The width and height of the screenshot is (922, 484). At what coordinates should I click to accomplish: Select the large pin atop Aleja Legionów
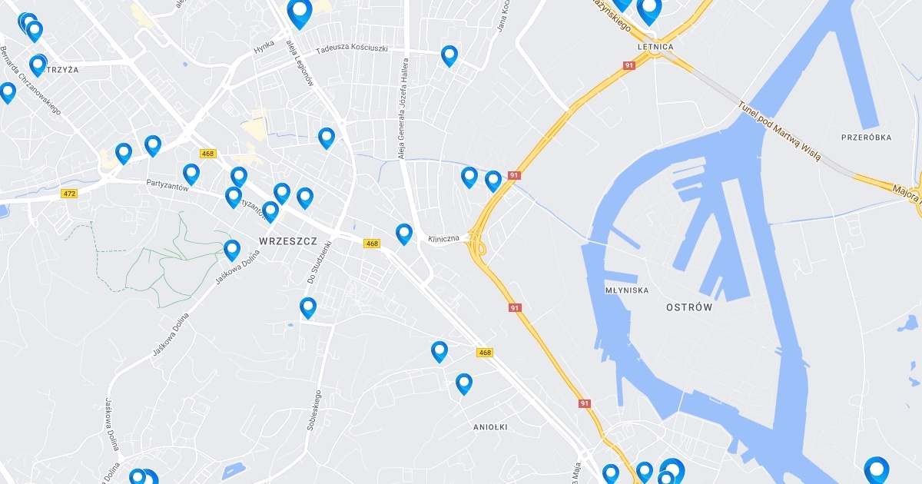coord(299,13)
